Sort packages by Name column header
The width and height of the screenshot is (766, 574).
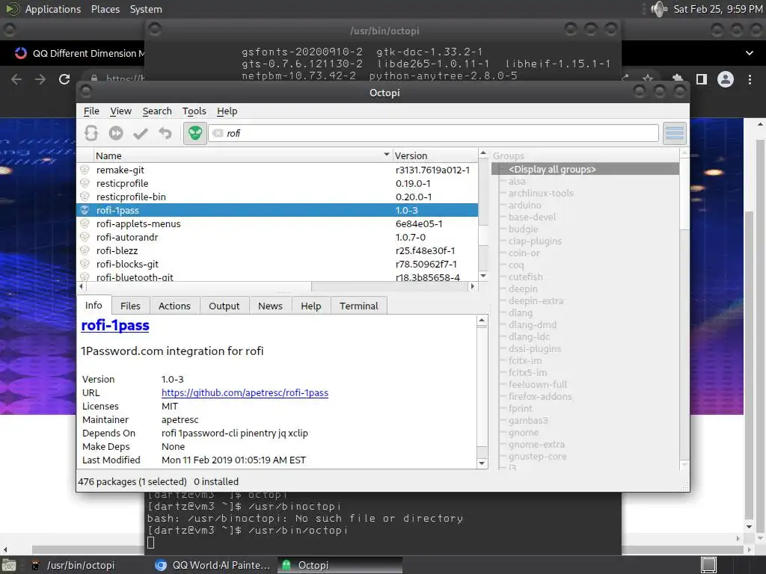point(243,155)
